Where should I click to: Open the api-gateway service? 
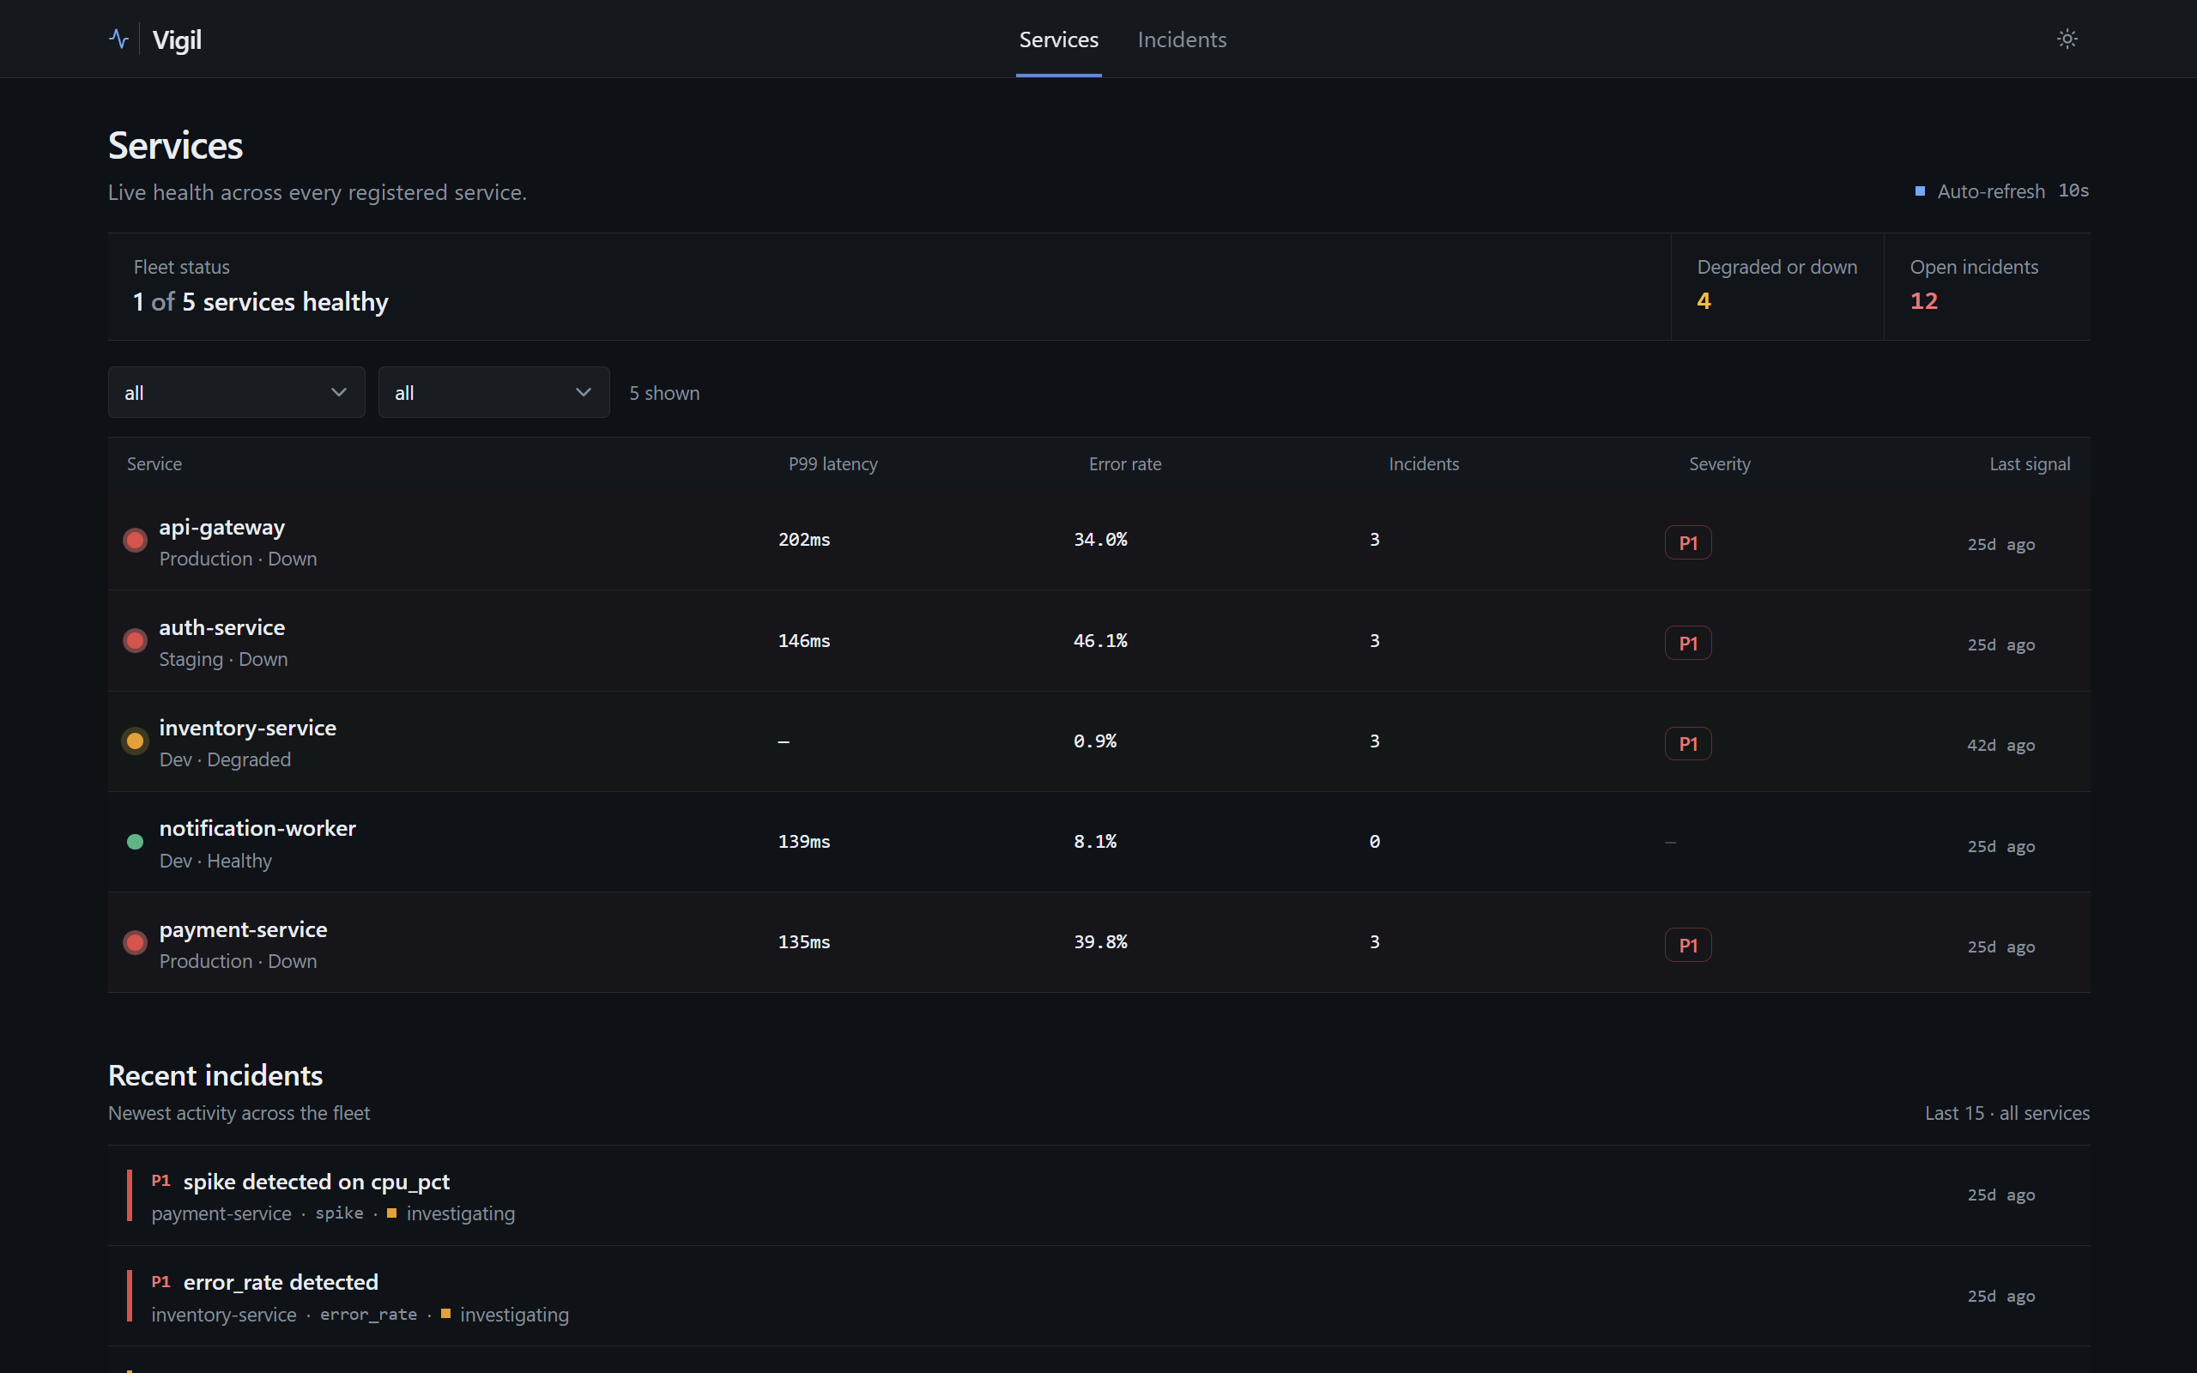(x=1098, y=541)
